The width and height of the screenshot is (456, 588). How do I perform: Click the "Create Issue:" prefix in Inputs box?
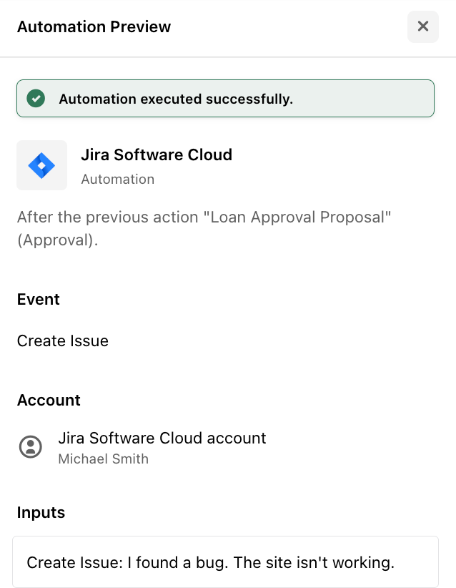(x=74, y=562)
